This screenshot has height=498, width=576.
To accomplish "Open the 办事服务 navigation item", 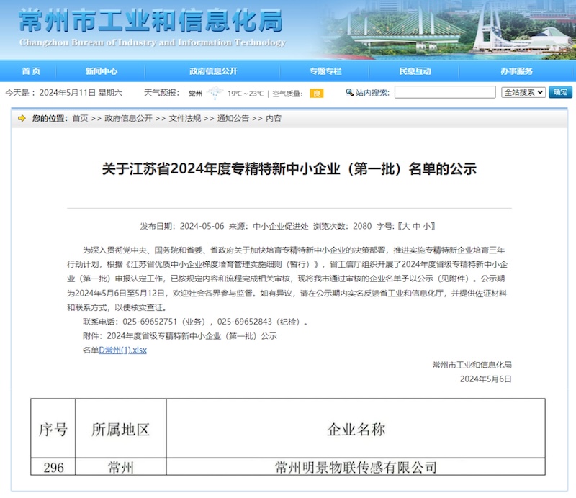I will coord(517,71).
